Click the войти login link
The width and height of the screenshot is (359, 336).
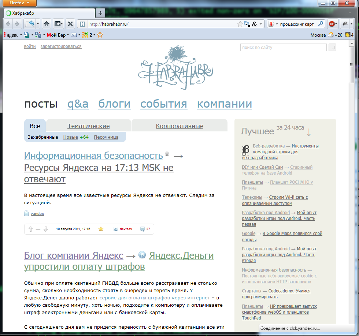tap(30, 46)
